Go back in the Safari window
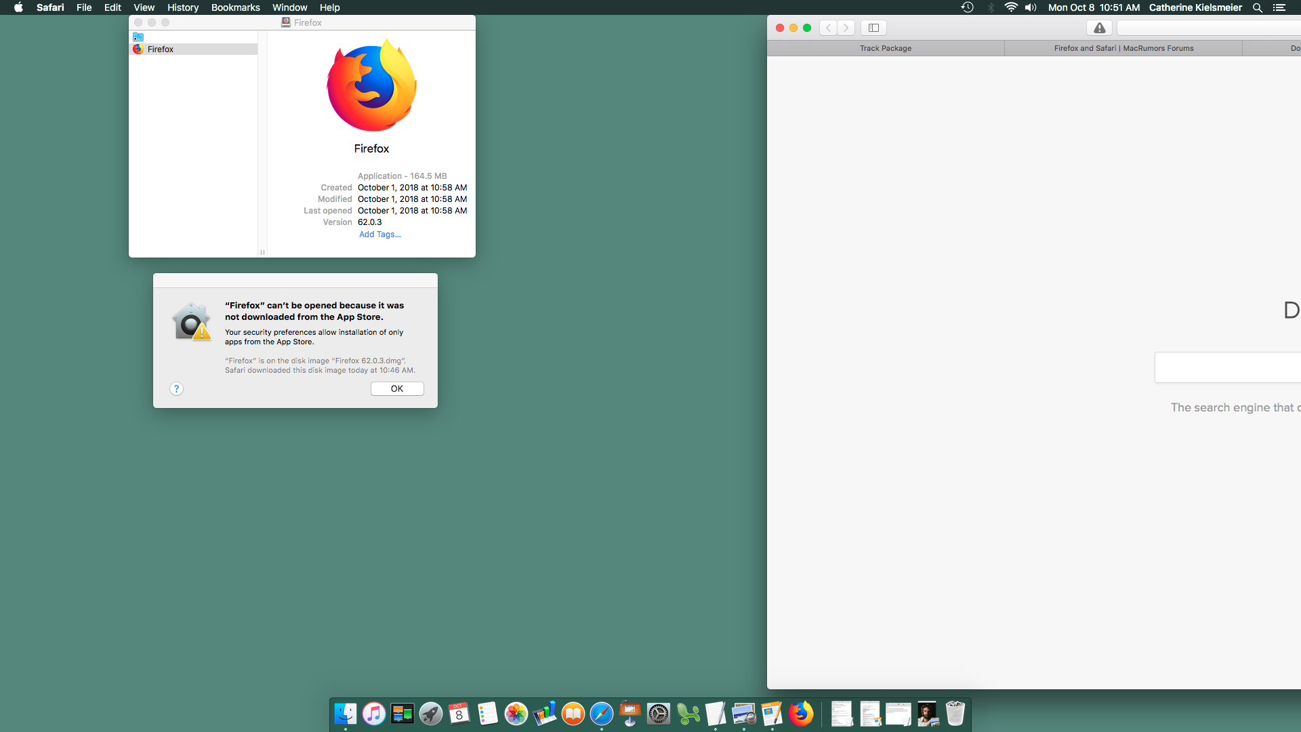This screenshot has width=1301, height=732. point(828,28)
